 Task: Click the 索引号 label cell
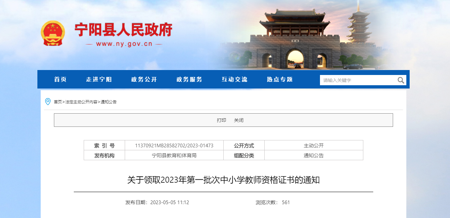click(x=104, y=145)
